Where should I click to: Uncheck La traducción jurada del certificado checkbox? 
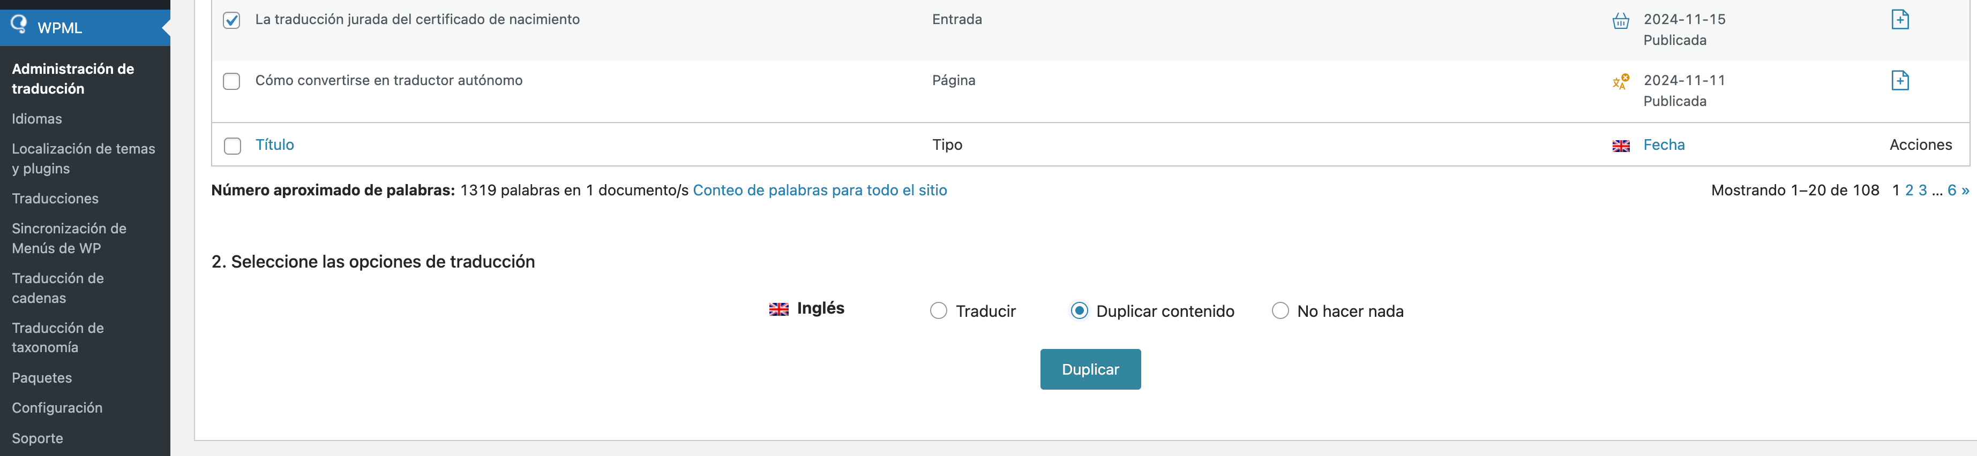(231, 20)
